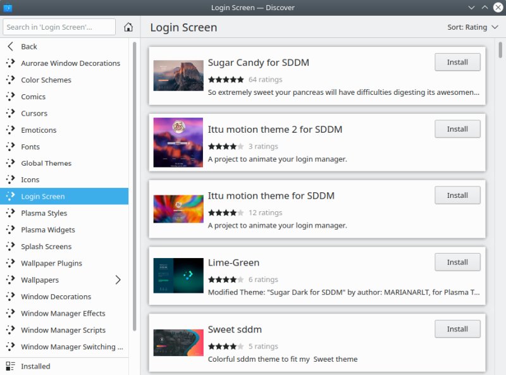Viewport: 506px width, 375px height.
Task: Click the Back chevron arrow icon
Action: click(10, 46)
